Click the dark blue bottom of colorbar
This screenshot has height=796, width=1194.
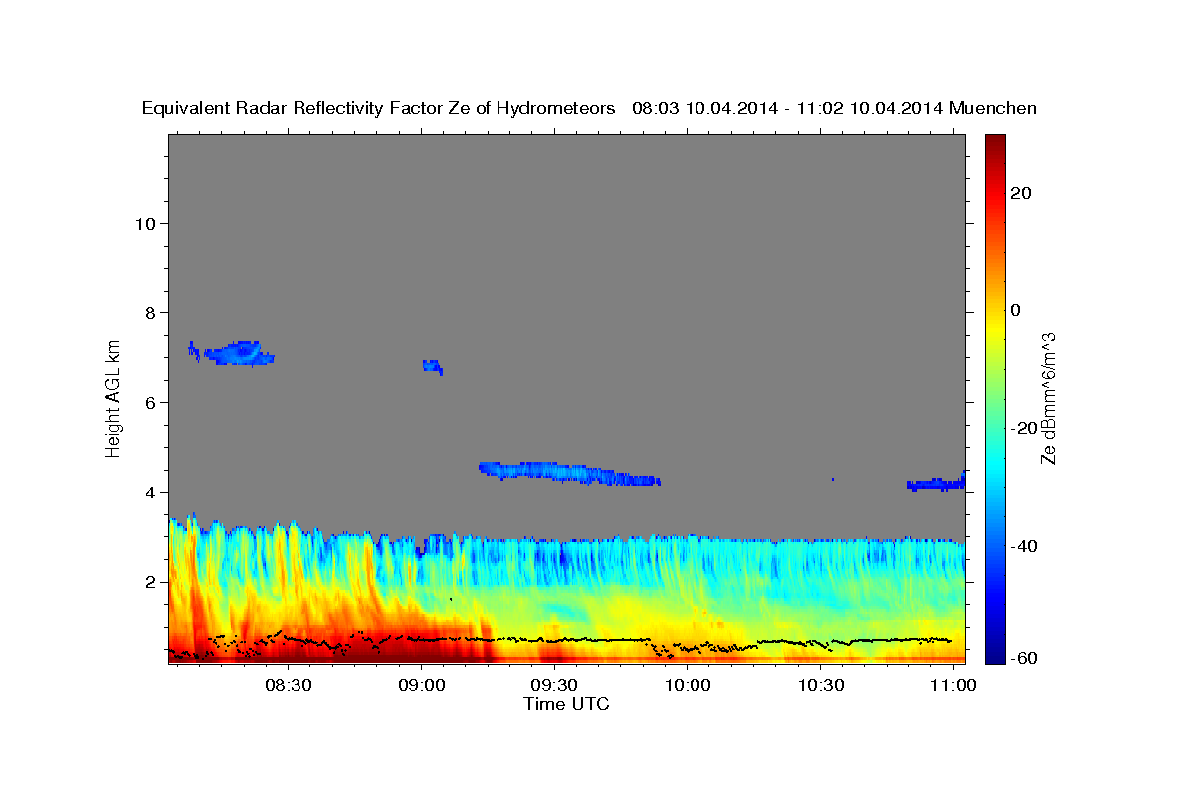995,657
